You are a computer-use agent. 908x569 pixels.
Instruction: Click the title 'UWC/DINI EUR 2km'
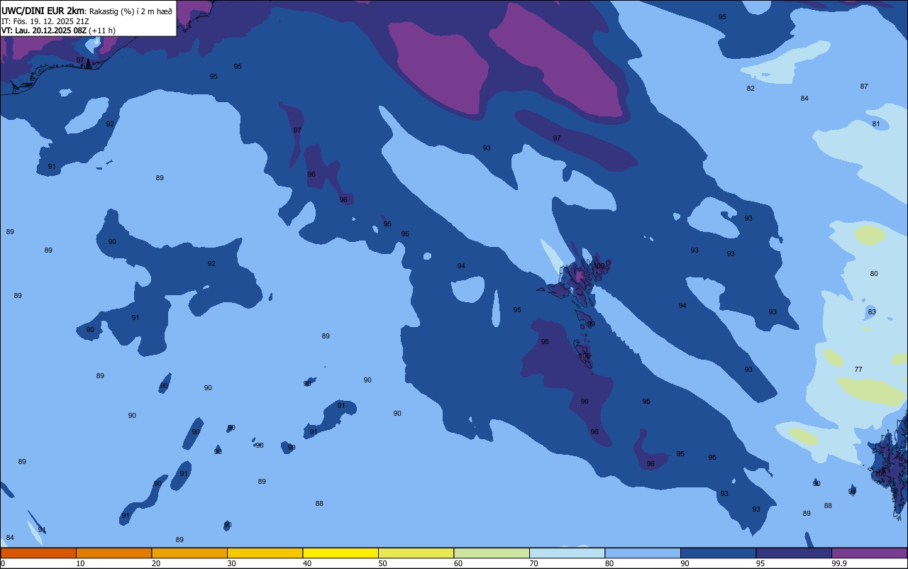click(x=43, y=11)
